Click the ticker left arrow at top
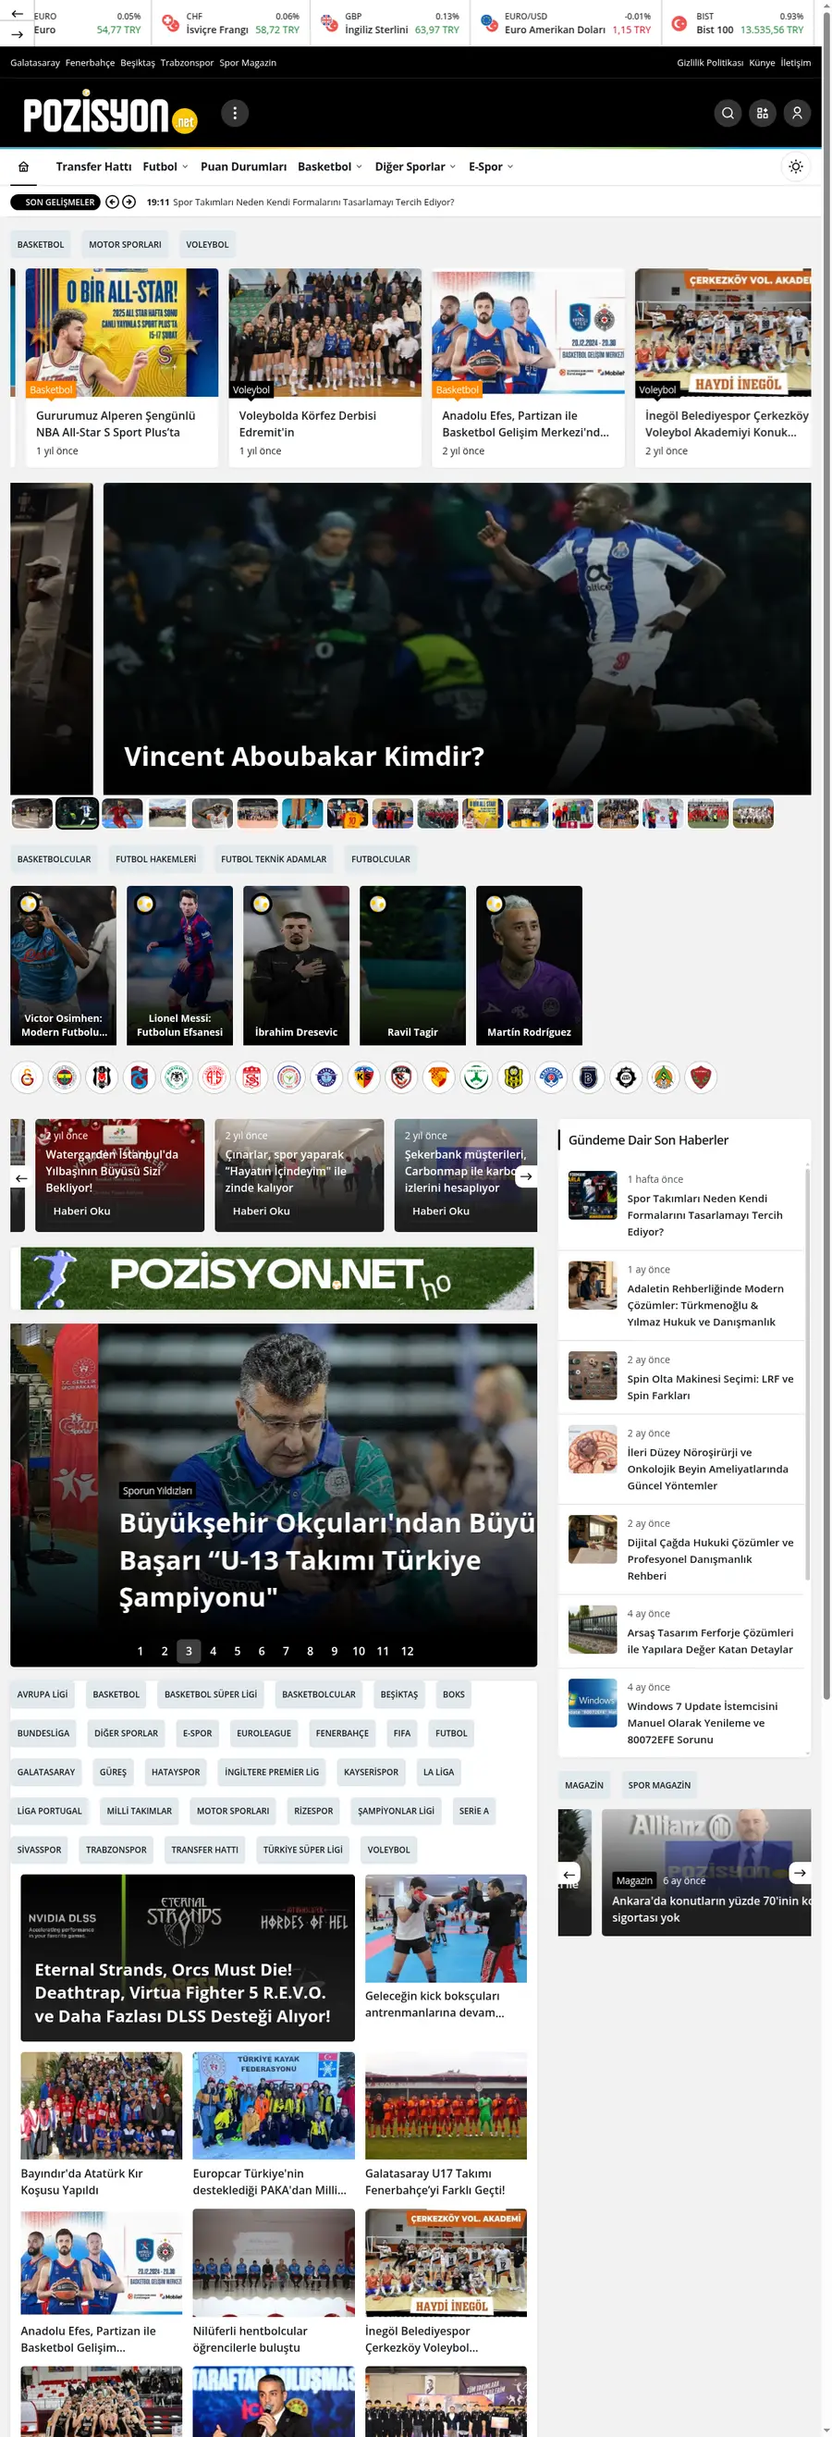The height and width of the screenshot is (2437, 832). click(17, 14)
